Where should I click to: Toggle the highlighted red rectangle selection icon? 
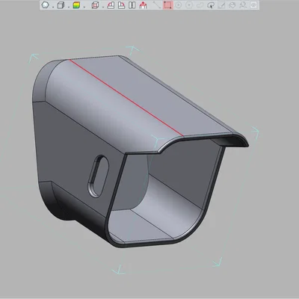click(x=168, y=5)
